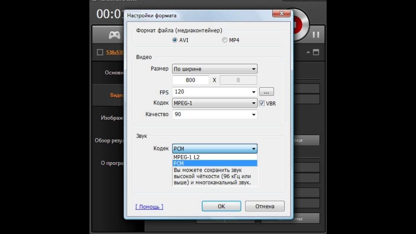416x234 pixels.
Task: Click the rectangle capture area size icon
Action: click(x=100, y=52)
